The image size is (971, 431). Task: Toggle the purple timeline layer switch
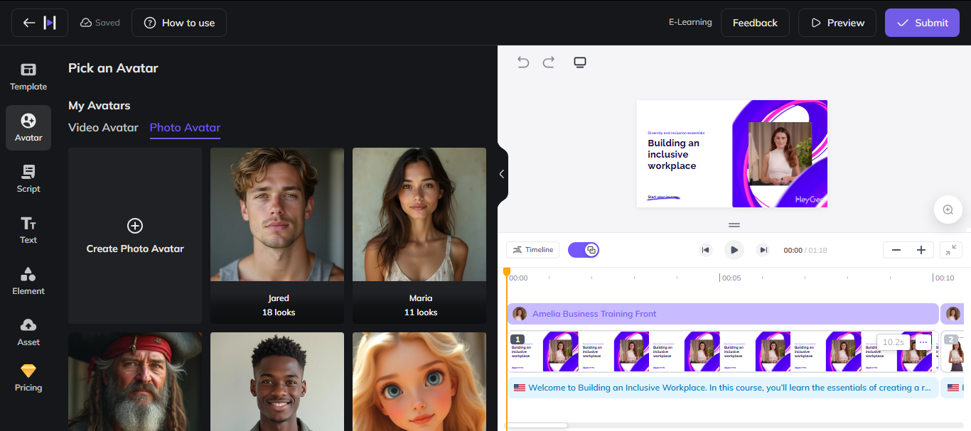pyautogui.click(x=584, y=250)
